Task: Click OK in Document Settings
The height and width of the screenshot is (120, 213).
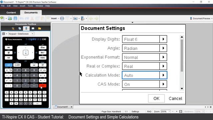Action: click(156, 98)
